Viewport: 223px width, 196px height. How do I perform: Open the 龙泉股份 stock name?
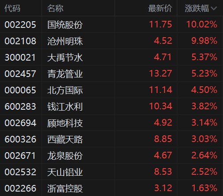[65, 156]
